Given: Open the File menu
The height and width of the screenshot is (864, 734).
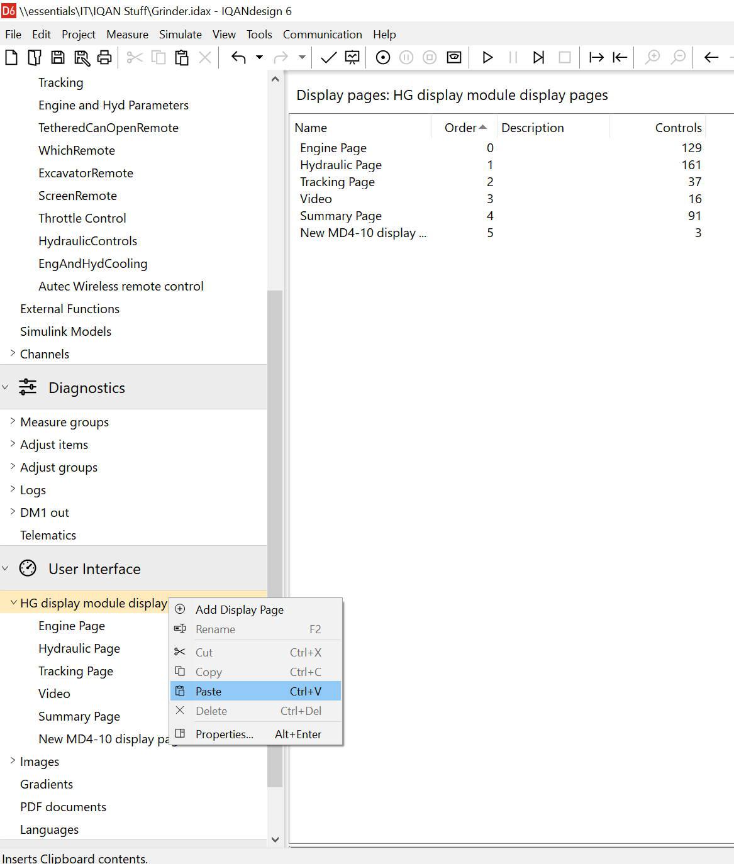Looking at the screenshot, I should [13, 35].
